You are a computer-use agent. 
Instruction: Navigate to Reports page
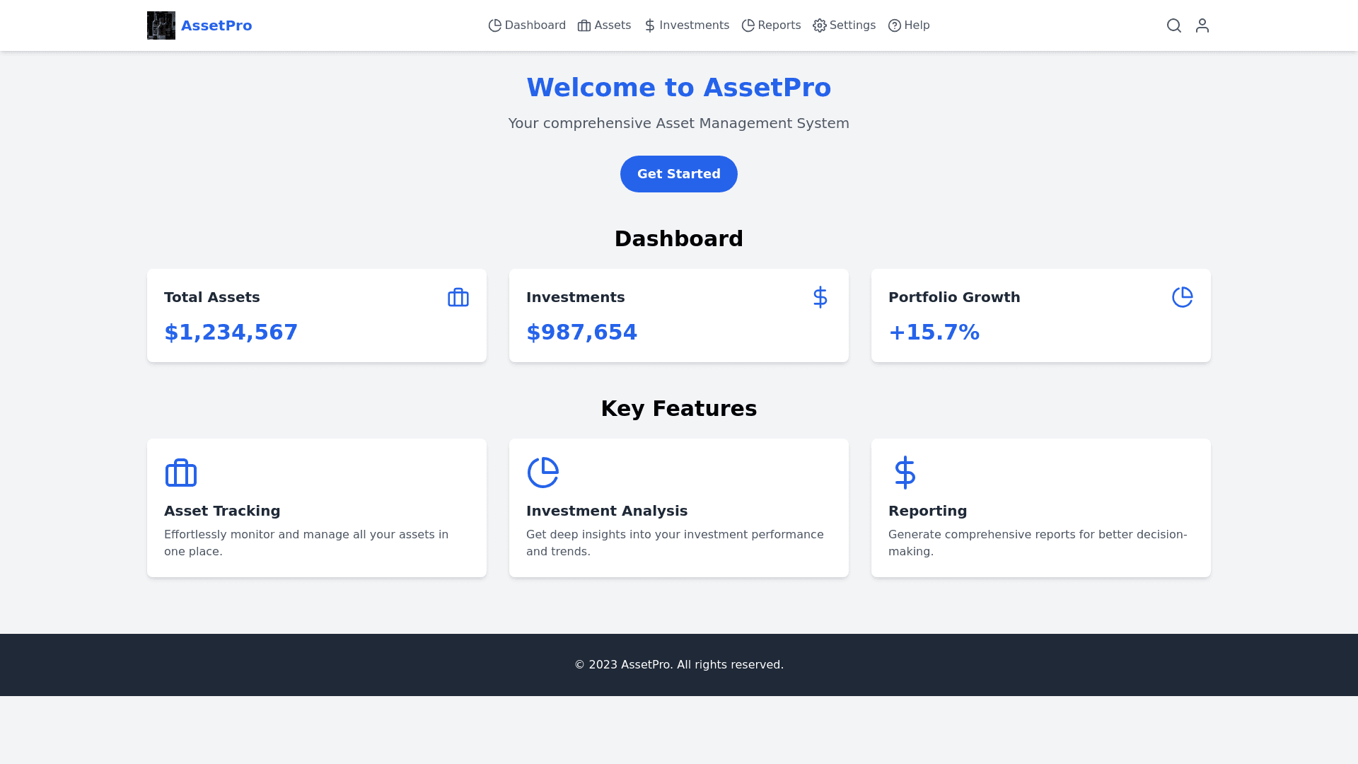click(771, 25)
